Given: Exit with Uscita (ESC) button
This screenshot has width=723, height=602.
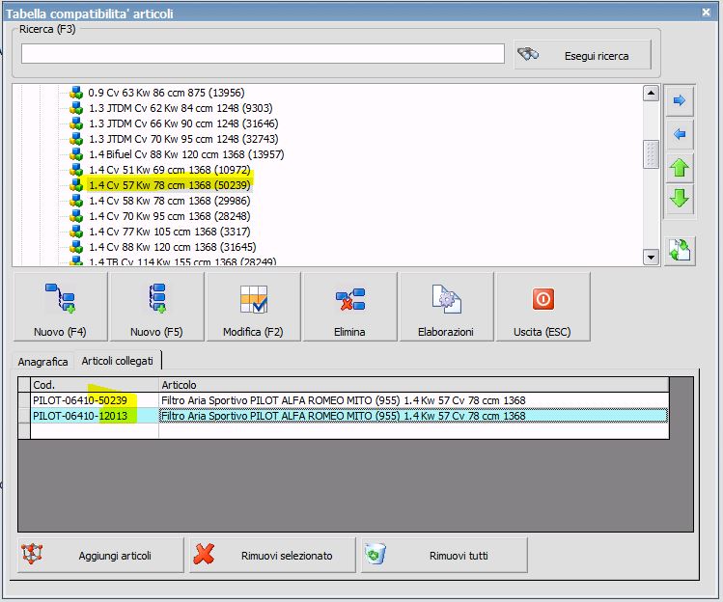Looking at the screenshot, I should click(542, 307).
